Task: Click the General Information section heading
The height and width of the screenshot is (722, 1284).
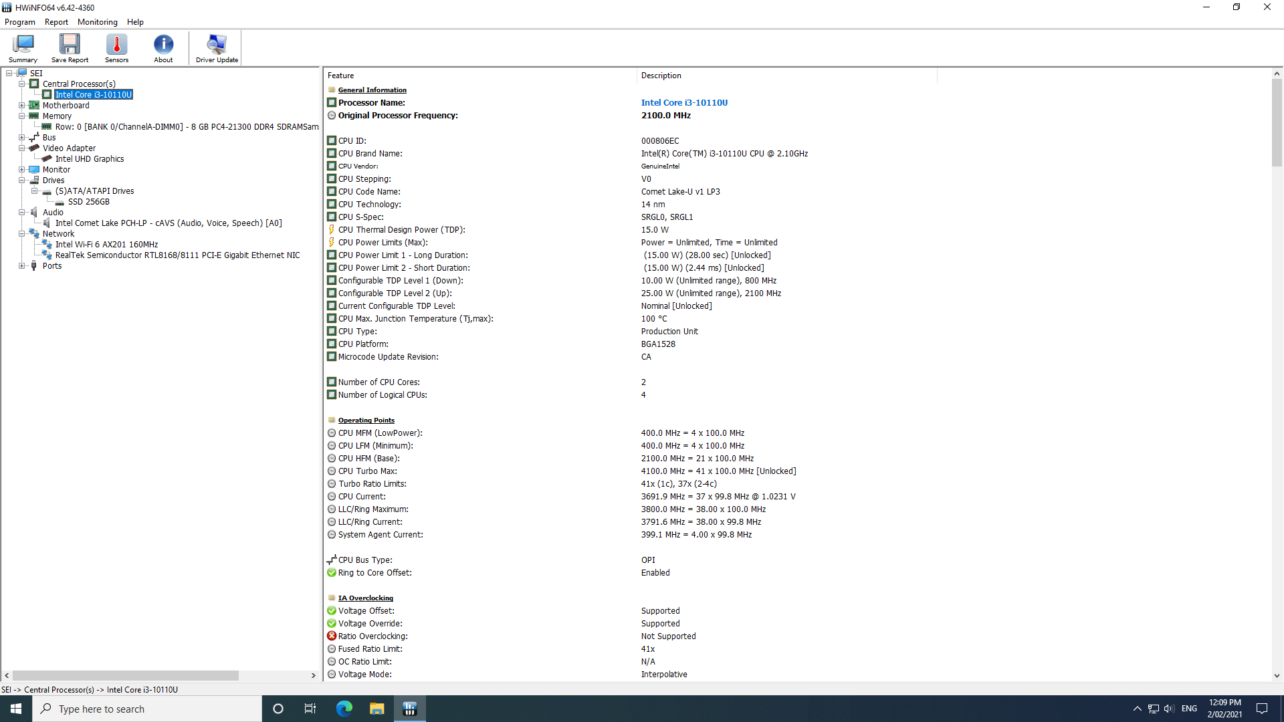Action: pos(372,90)
